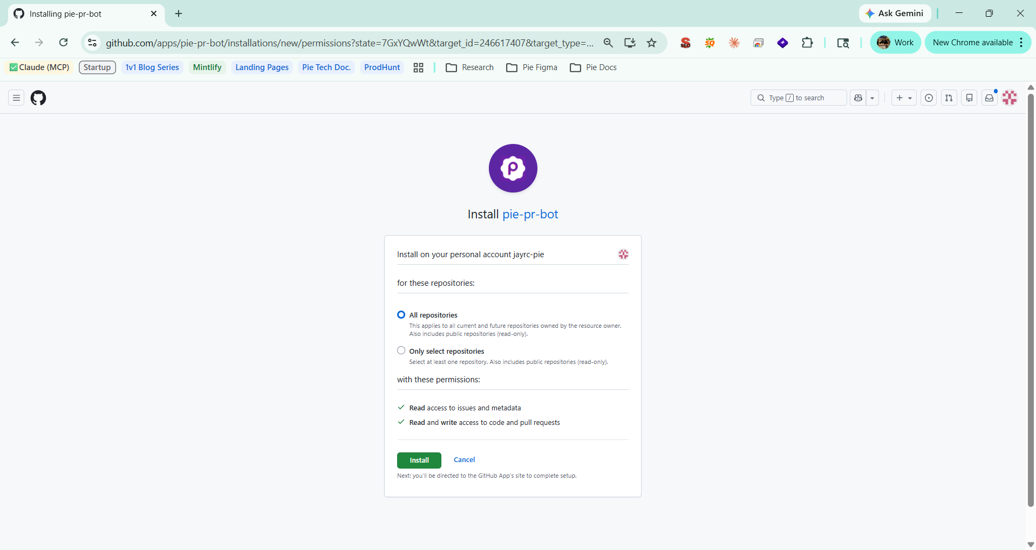
Task: Go back to the previous page
Action: 15,43
